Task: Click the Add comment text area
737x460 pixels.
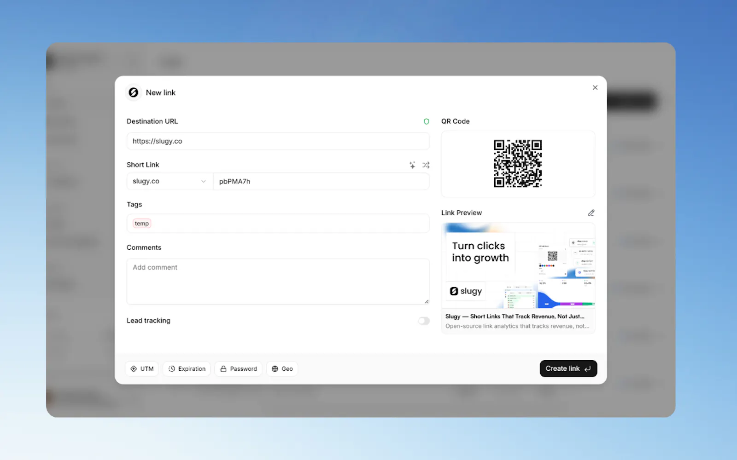Action: pyautogui.click(x=278, y=282)
